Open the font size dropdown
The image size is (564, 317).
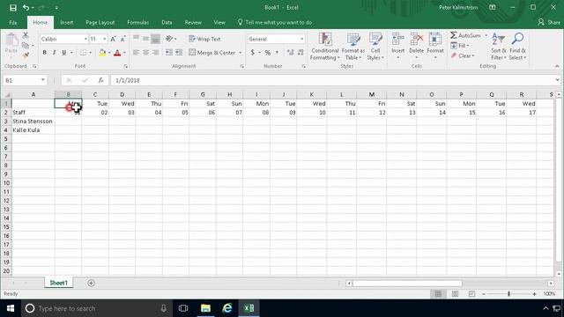point(105,39)
